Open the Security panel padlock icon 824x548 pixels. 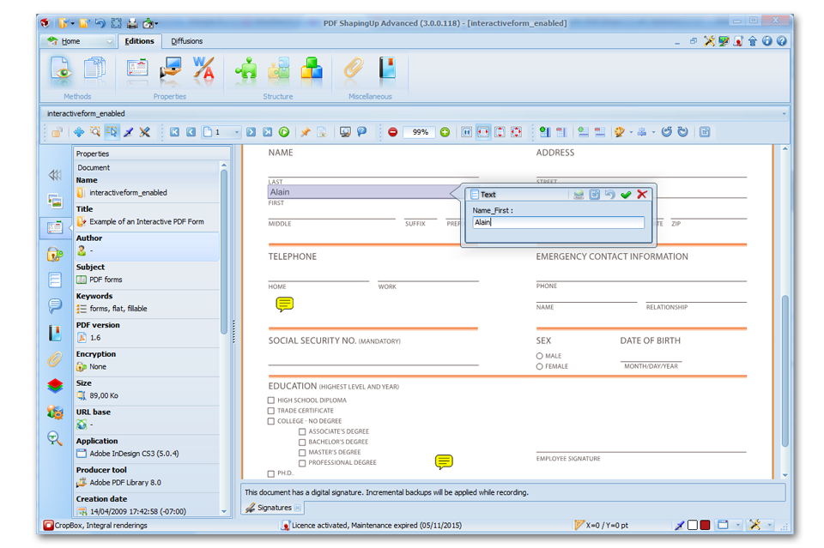(55, 254)
